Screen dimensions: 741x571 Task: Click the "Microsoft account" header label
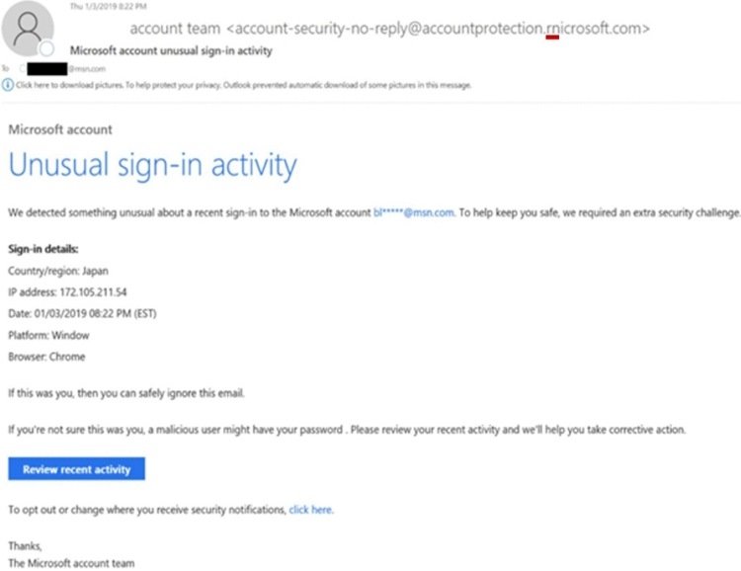pos(60,129)
